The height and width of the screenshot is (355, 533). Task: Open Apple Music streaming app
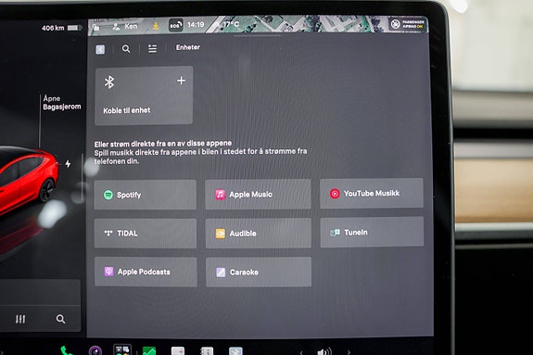(x=258, y=194)
